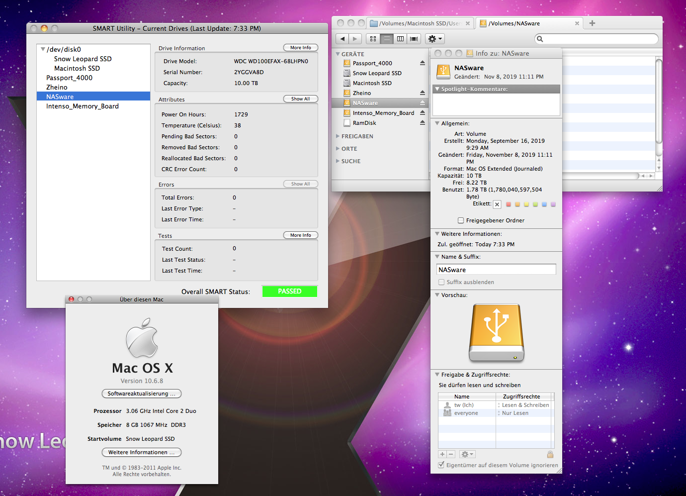686x496 pixels.
Task: Choose the green Etikett label color
Action: point(535,204)
